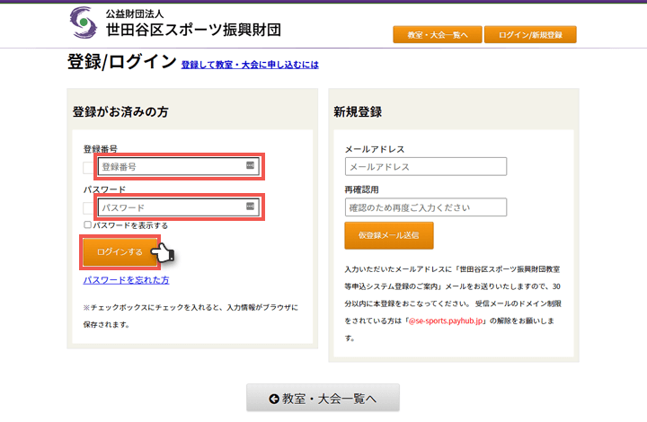Click the 世田谷区スポーツ振興財団 site name
This screenshot has width=647, height=422.
193,30
